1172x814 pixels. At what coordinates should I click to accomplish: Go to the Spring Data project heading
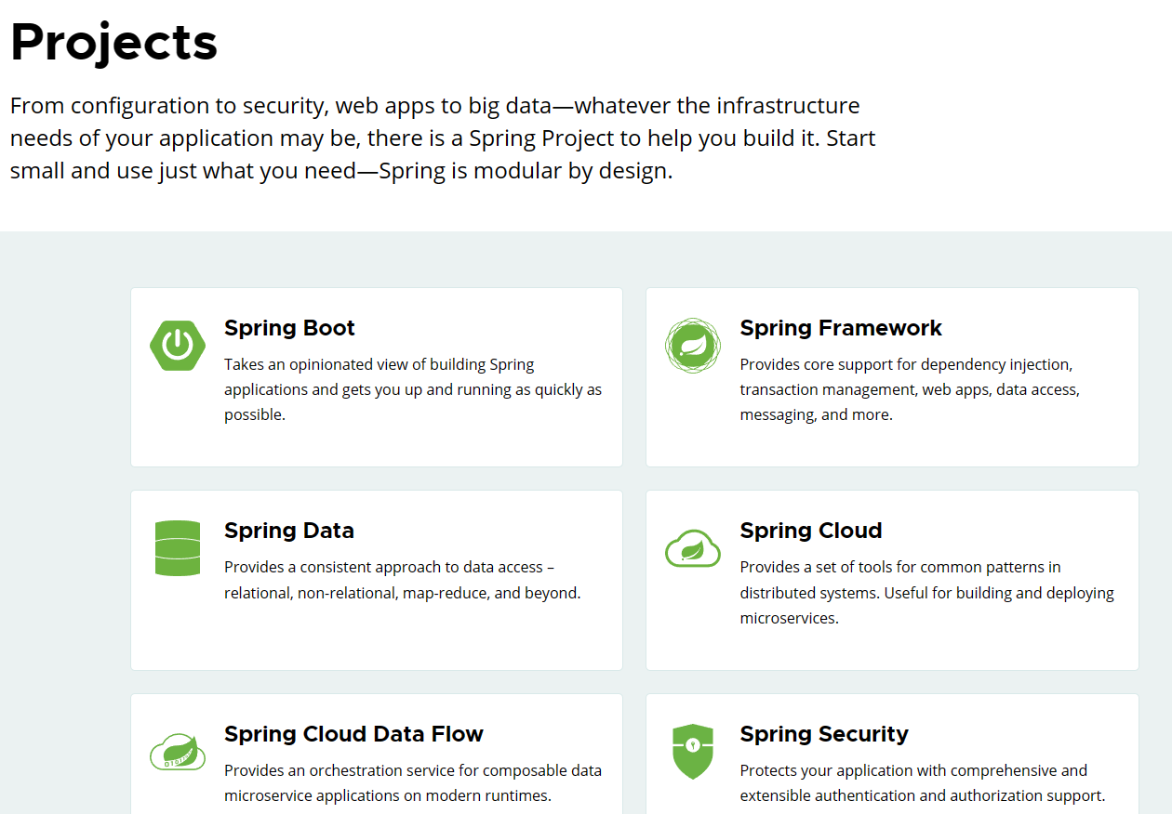pos(288,531)
